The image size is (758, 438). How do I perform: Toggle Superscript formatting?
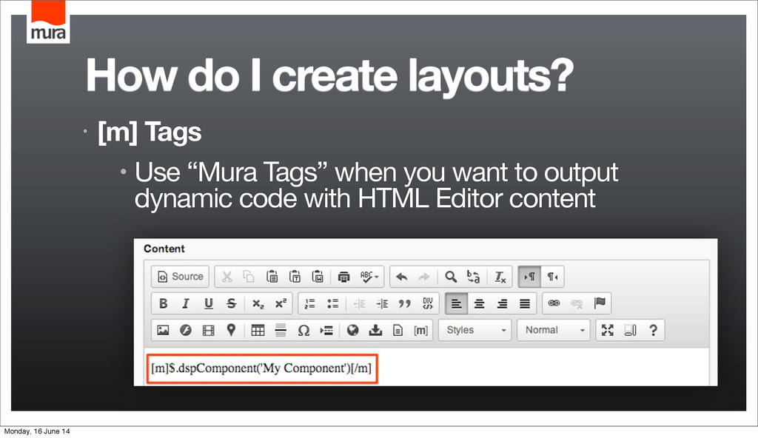(281, 303)
